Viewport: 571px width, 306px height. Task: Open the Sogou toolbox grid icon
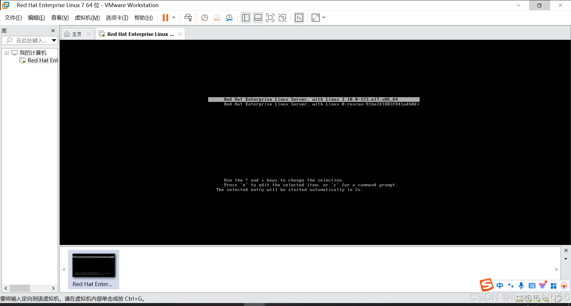553,286
